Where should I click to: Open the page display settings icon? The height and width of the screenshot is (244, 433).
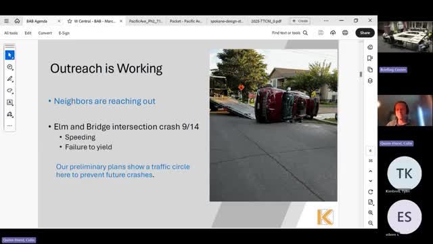point(371,202)
